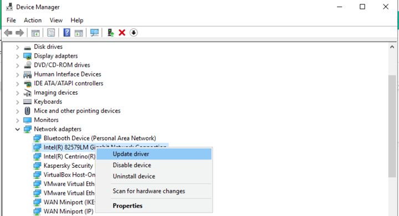
Task: Click the Imaging devices camera icon
Action: pyautogui.click(x=27, y=92)
